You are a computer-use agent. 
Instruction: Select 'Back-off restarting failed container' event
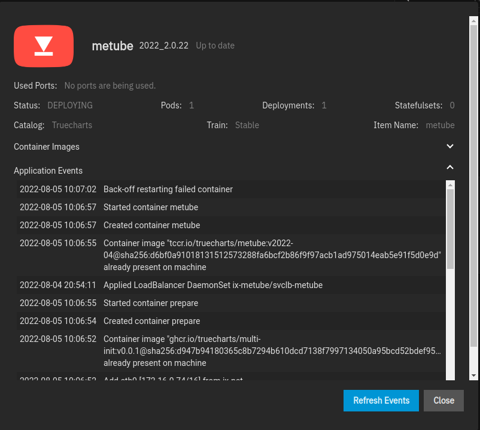(231, 189)
